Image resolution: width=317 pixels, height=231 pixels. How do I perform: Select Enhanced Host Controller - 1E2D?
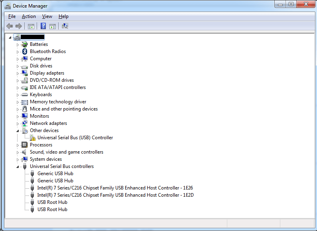point(116,195)
